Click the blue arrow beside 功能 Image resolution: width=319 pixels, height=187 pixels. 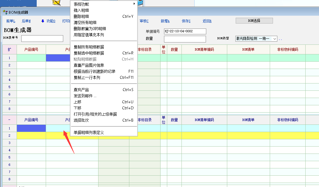pyautogui.click(x=43, y=21)
